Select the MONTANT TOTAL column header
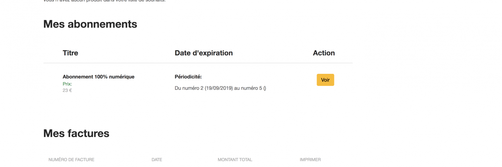 coord(235,160)
